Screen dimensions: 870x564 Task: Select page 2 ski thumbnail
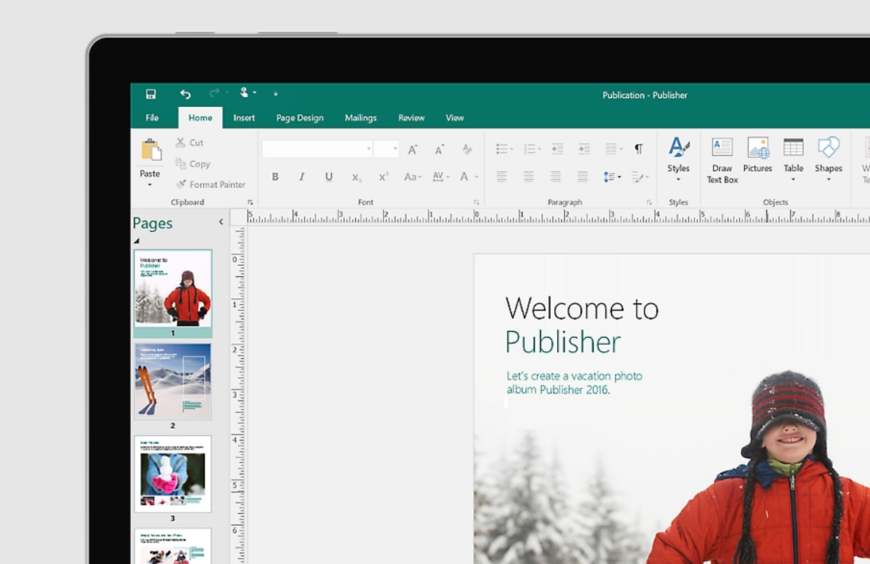(173, 382)
